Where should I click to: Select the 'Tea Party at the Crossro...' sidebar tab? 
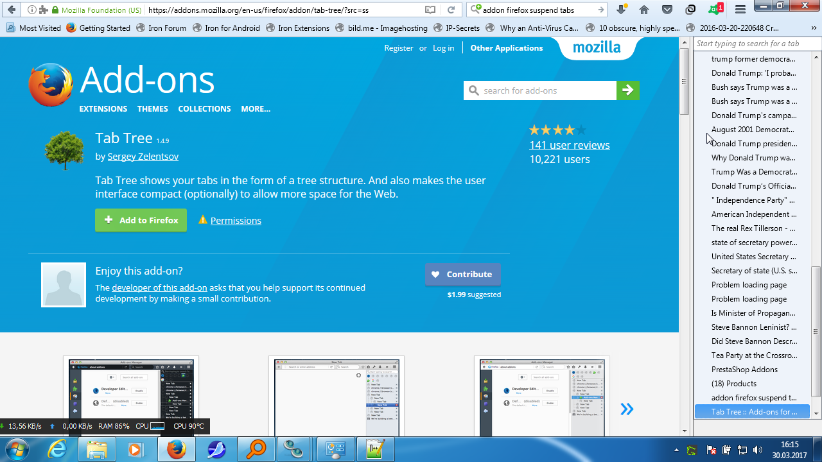[x=752, y=355]
